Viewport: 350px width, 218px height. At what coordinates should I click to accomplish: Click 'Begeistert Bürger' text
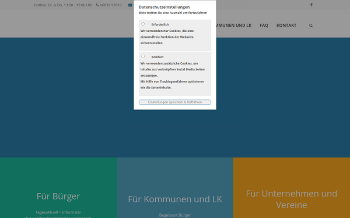tap(175, 215)
